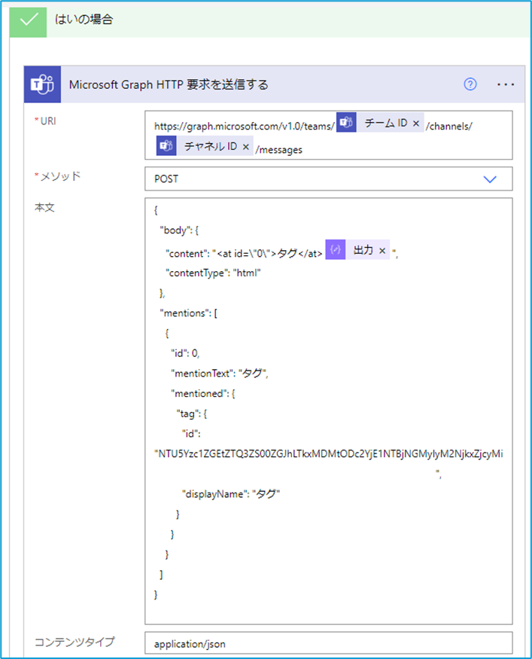Select the チャネル ID dynamic token
The width and height of the screenshot is (532, 659).
(x=205, y=146)
